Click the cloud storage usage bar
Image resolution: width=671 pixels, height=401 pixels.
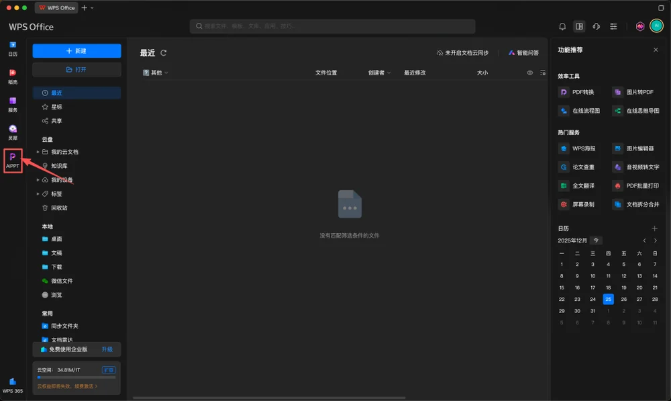(x=76, y=377)
